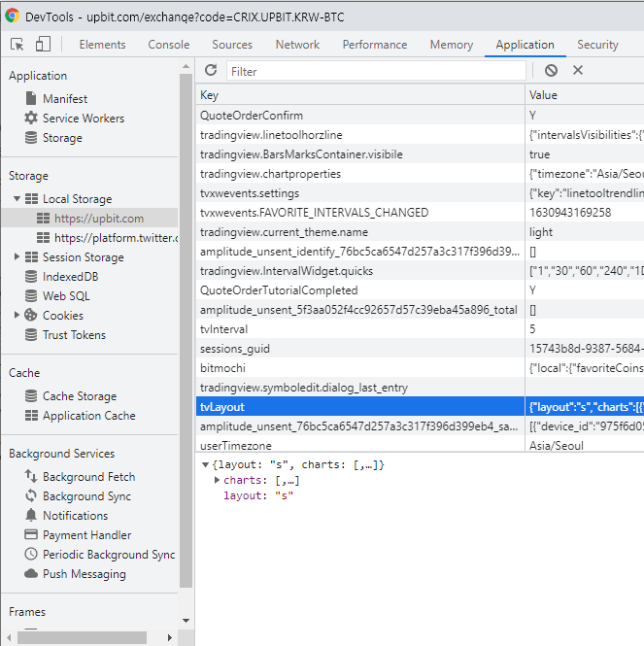
Task: Click the sidebar scroll down arrow
Action: 186,621
